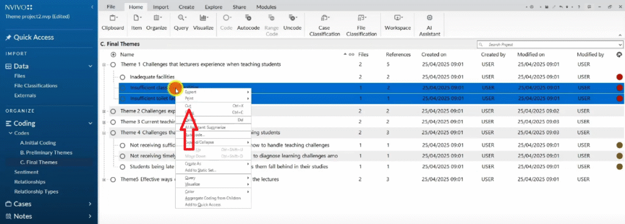This screenshot has height=224, width=625.
Task: Select the Autocode ribbon icon
Action: click(248, 18)
